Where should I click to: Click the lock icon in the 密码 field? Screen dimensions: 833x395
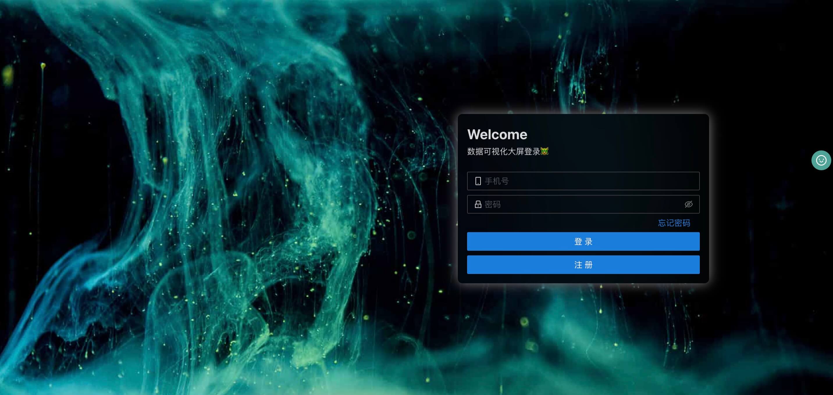478,204
